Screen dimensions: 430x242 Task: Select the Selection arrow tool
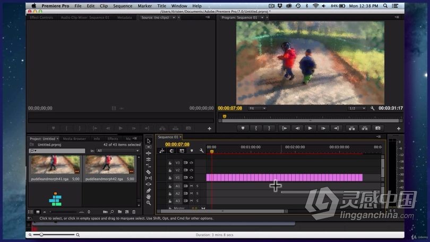[148, 141]
